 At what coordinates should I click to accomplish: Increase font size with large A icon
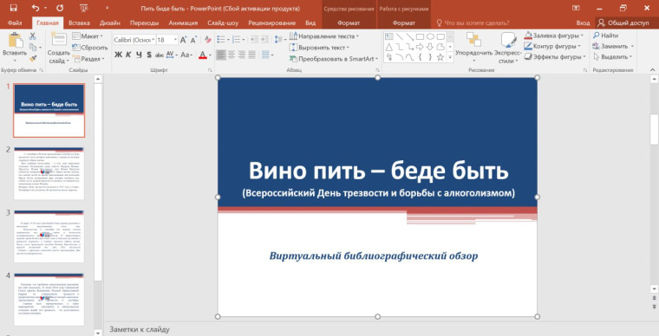pyautogui.click(x=183, y=40)
